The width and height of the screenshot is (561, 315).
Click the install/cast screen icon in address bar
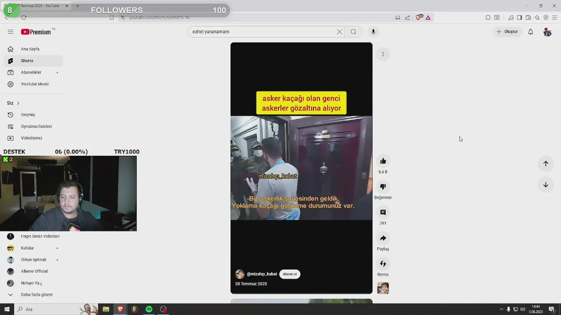pyautogui.click(x=398, y=17)
